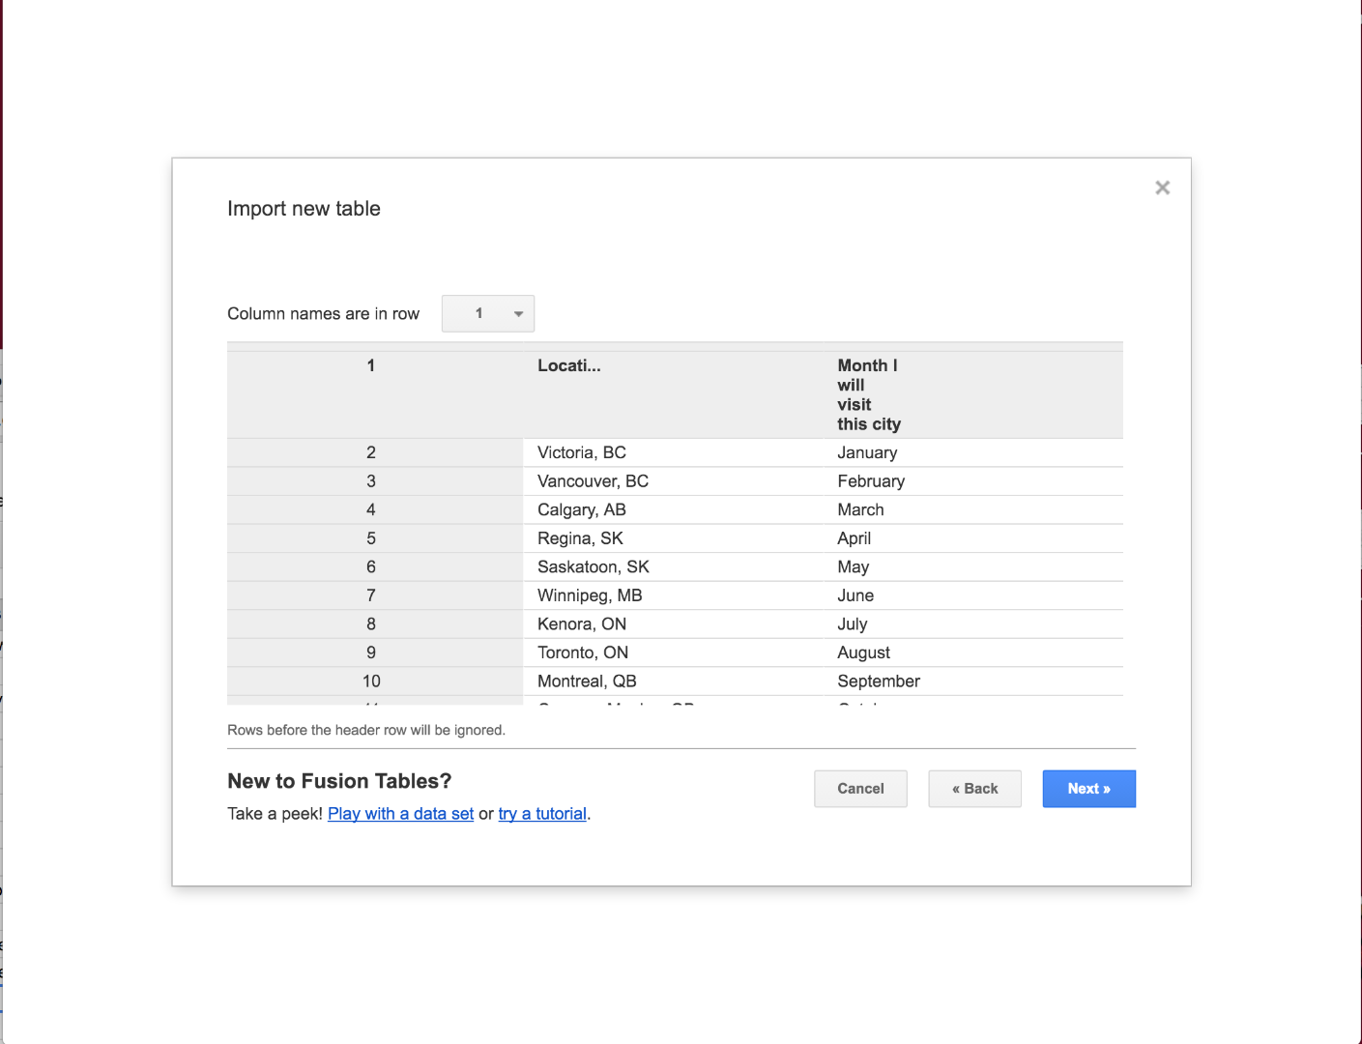The height and width of the screenshot is (1044, 1362).
Task: Select the truncated 'Locati...' column header
Action: coord(569,365)
